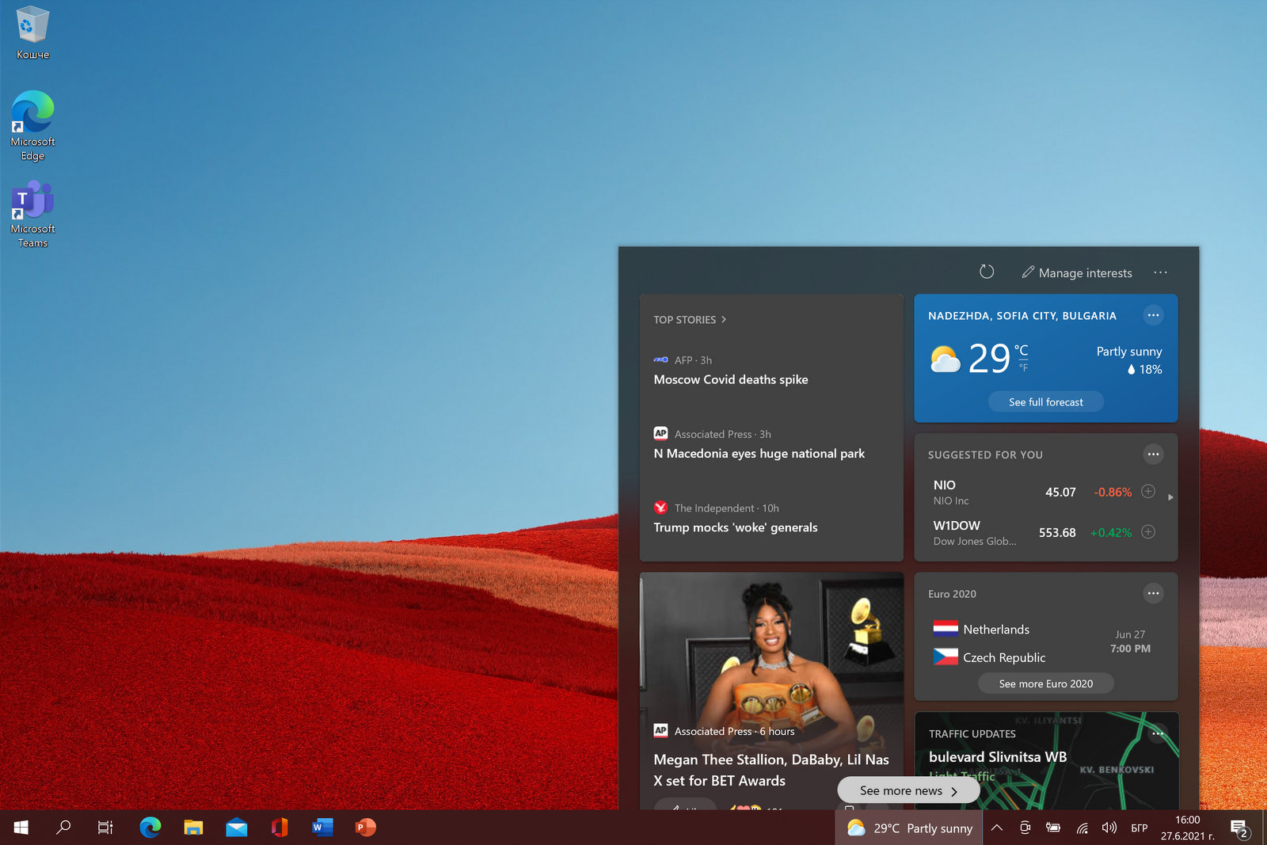Open Moscow Covid deaths spike story

tap(730, 380)
